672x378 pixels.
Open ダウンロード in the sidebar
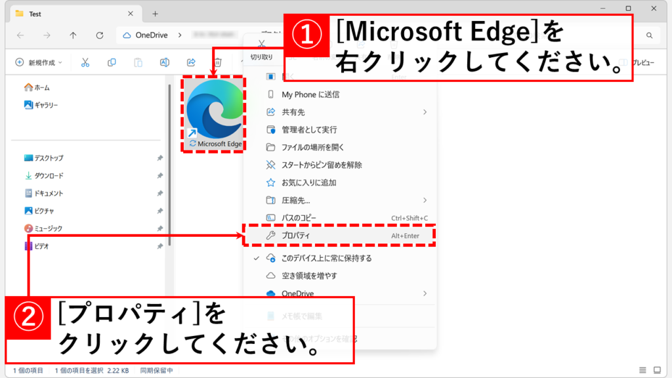click(44, 176)
